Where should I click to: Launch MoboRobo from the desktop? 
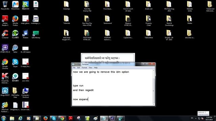tap(15, 5)
